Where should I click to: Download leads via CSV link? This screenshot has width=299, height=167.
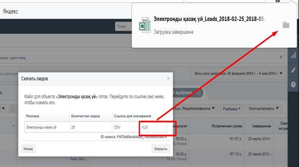(117, 127)
